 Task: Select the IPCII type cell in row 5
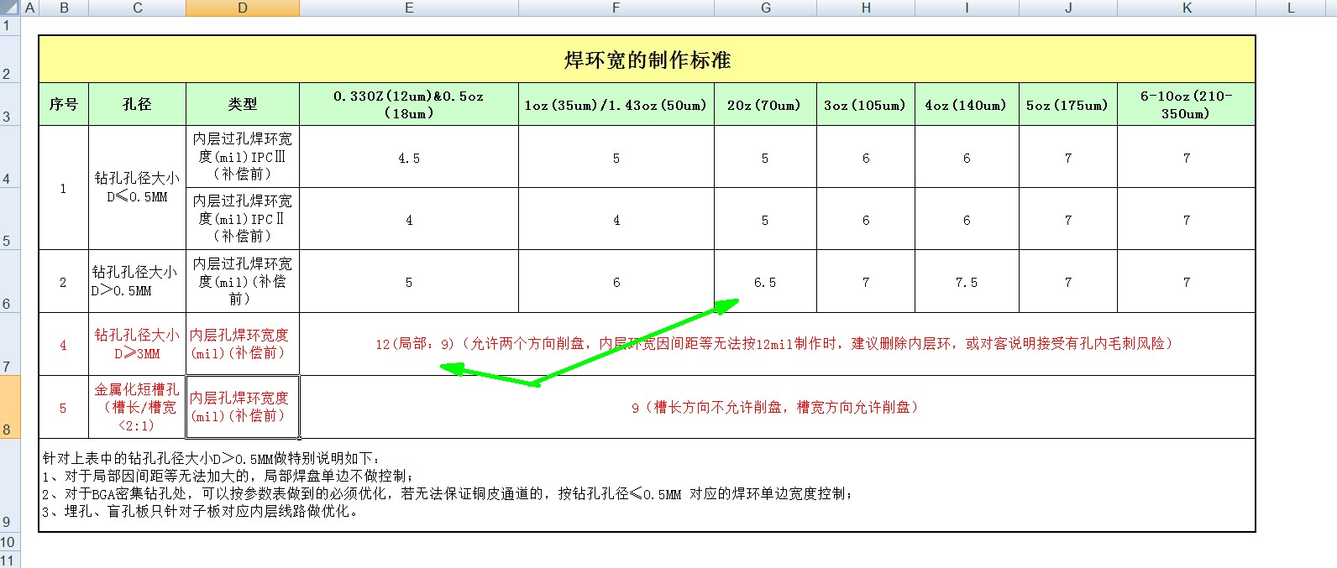coord(243,218)
